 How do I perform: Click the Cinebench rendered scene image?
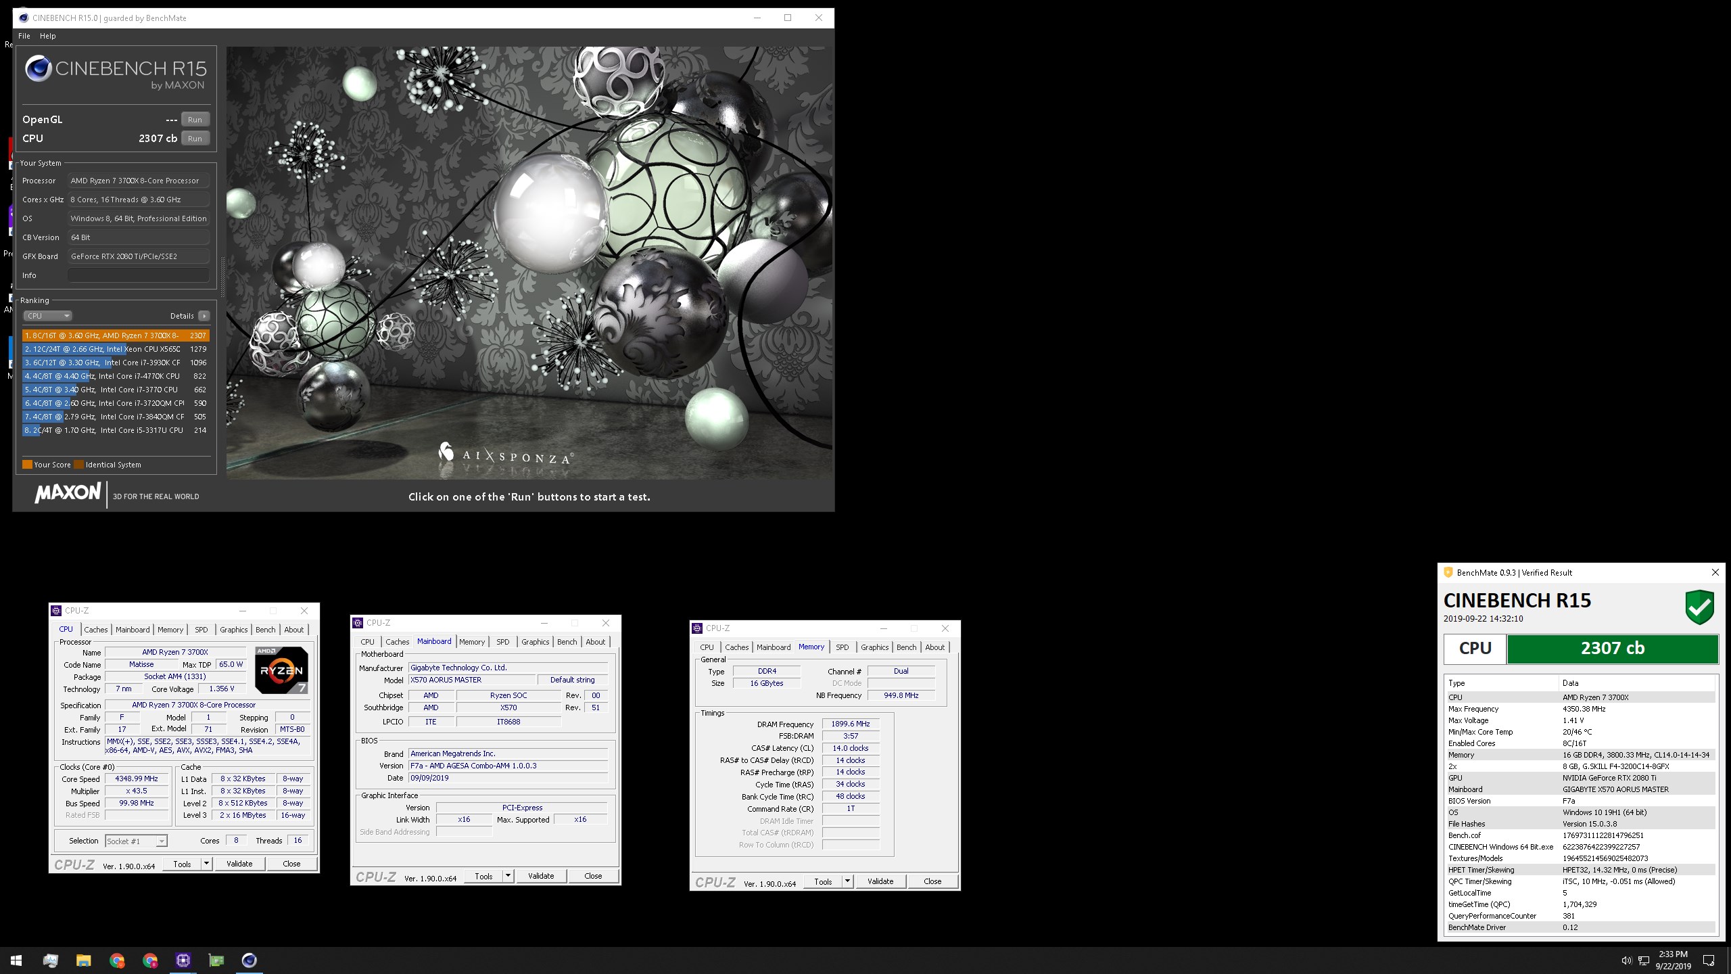pyautogui.click(x=529, y=262)
